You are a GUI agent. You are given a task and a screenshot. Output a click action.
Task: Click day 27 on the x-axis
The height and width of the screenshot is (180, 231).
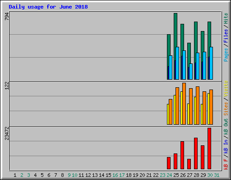[x=189, y=175]
